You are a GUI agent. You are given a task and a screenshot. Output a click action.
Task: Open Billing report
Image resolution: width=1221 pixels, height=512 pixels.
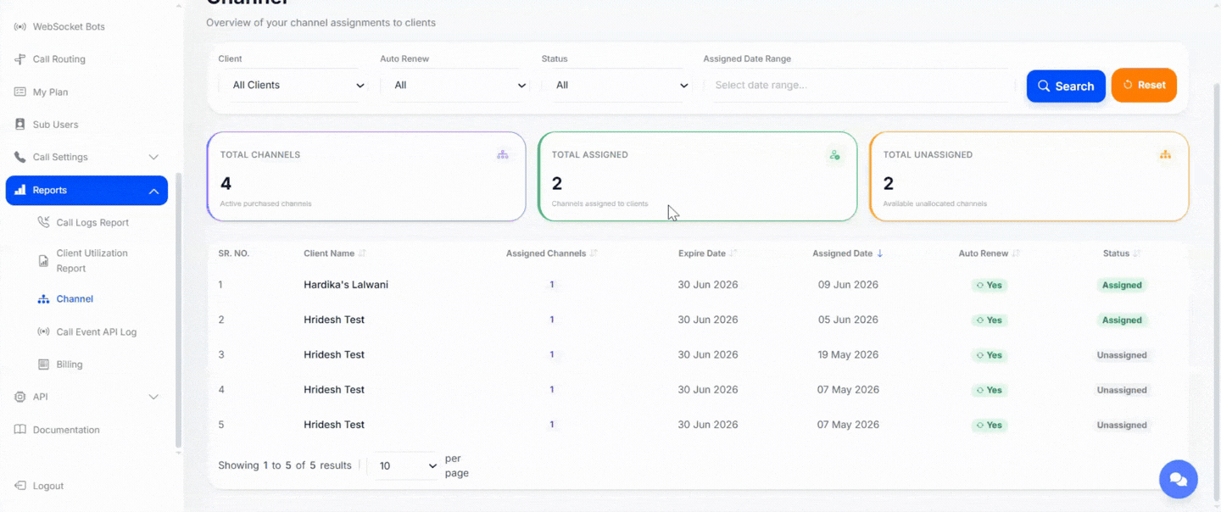tap(70, 365)
